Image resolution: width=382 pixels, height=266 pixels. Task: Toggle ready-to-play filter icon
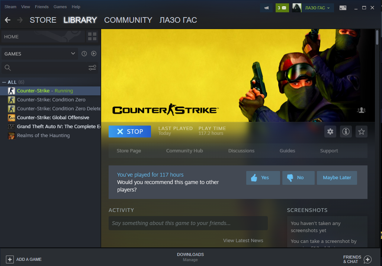point(94,54)
